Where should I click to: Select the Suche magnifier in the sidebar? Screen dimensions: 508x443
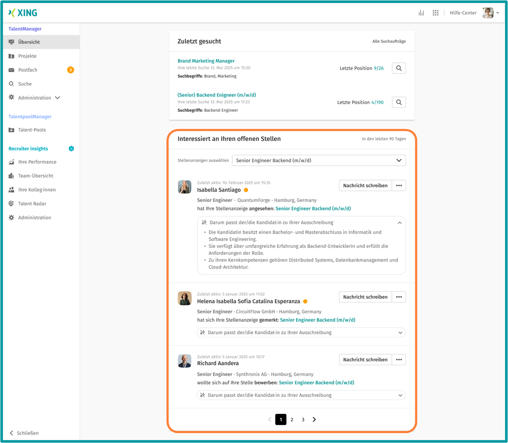pyautogui.click(x=25, y=83)
